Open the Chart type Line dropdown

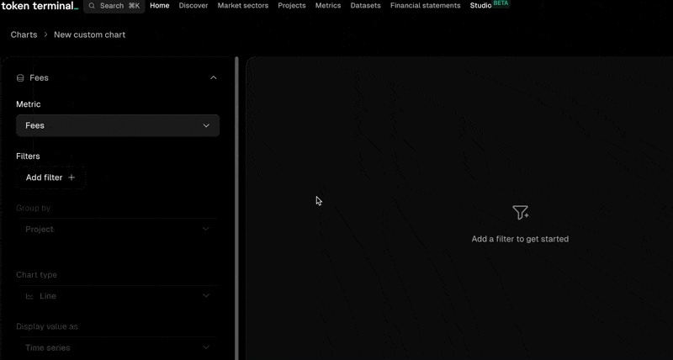[x=118, y=296]
